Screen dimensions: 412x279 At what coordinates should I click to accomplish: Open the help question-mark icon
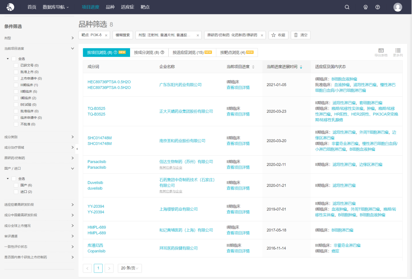(378, 7)
